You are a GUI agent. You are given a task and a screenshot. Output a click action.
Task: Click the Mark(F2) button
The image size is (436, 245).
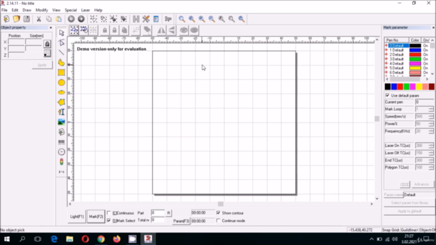click(x=96, y=216)
